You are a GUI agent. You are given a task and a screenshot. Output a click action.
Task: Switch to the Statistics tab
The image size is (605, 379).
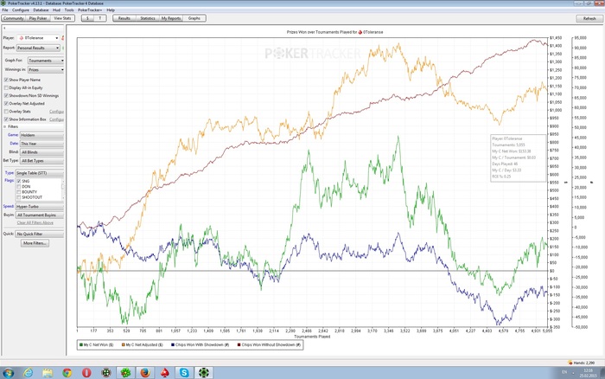click(x=148, y=17)
